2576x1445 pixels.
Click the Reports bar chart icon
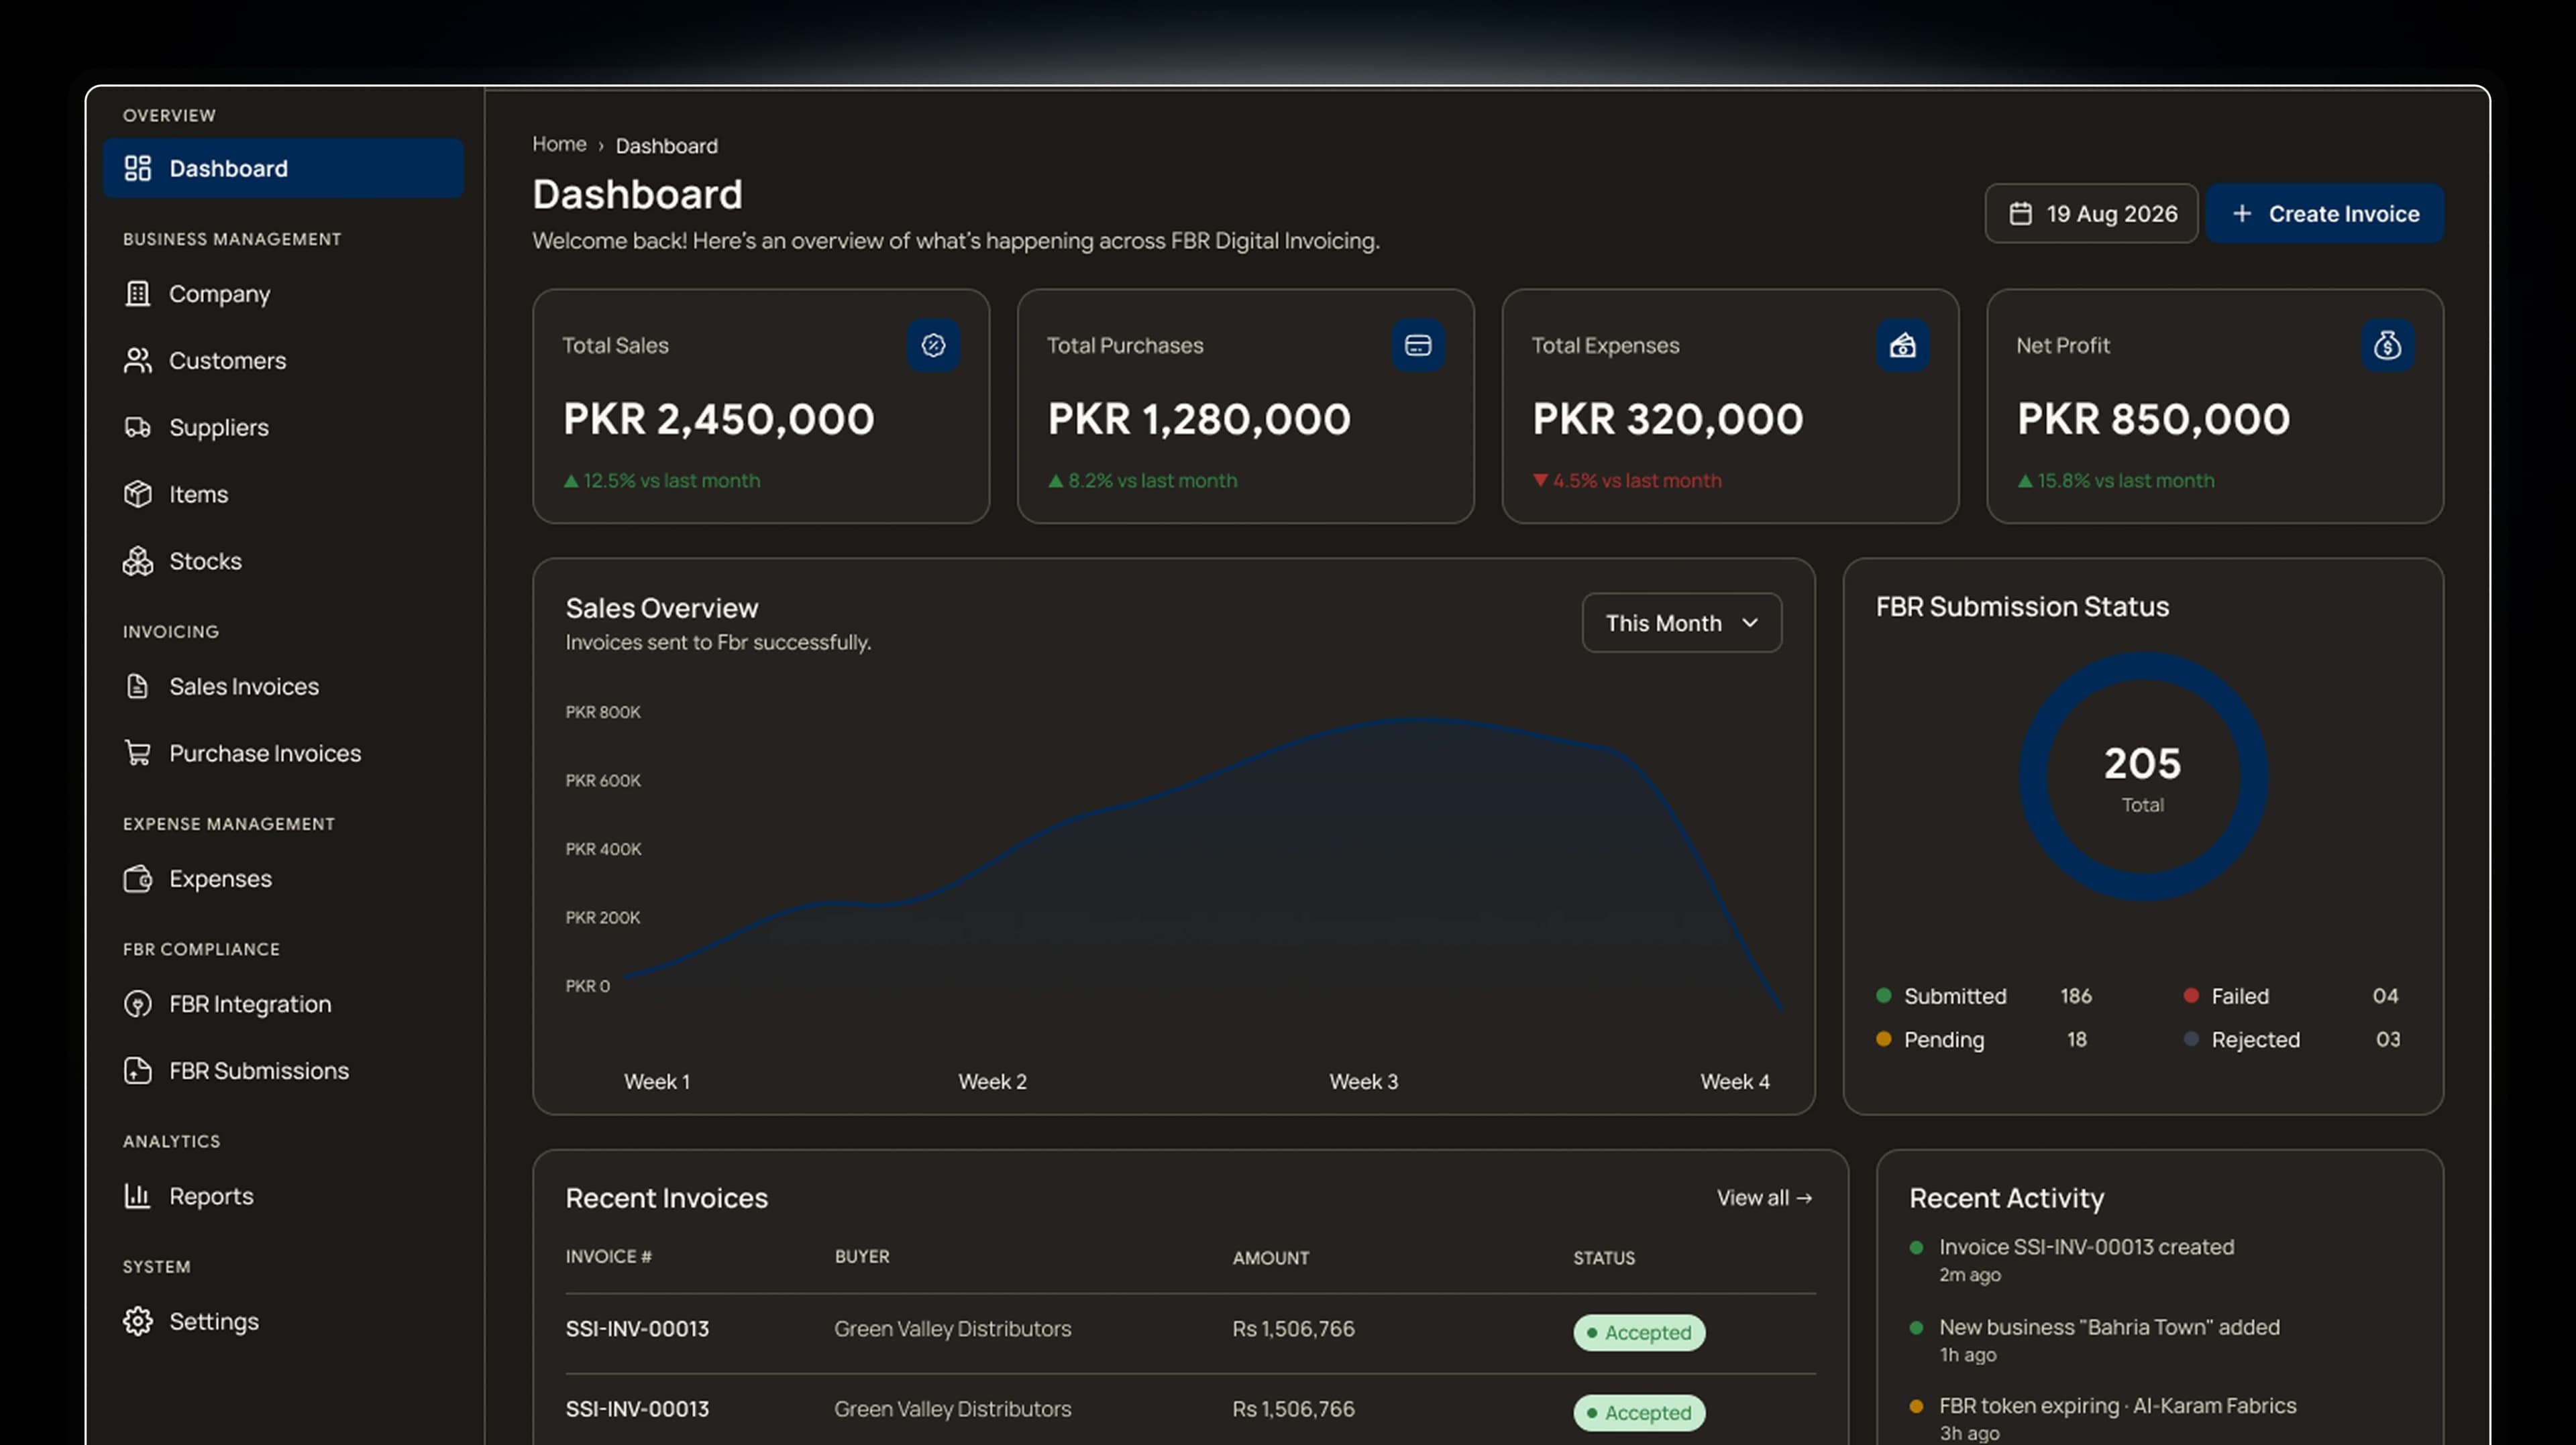pos(137,1195)
